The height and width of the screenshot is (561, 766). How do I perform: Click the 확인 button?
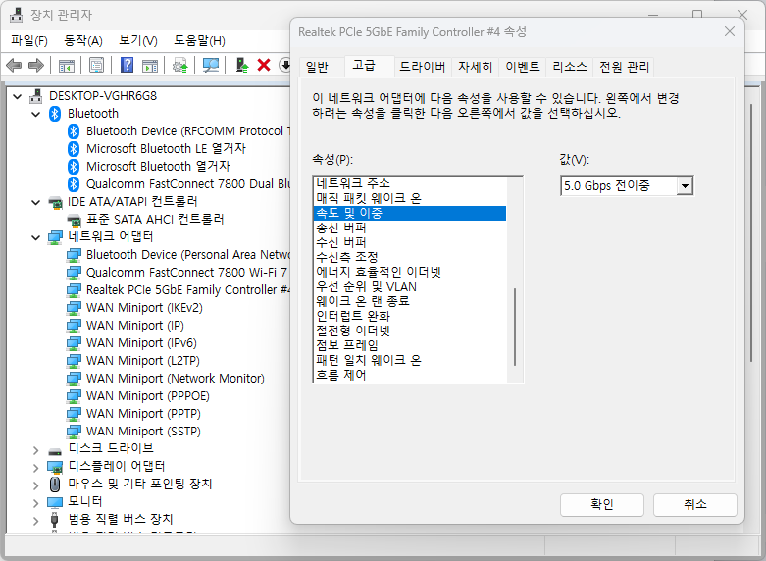(602, 504)
